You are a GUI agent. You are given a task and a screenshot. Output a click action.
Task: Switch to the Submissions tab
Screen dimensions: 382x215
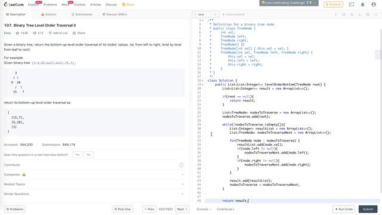82,14
